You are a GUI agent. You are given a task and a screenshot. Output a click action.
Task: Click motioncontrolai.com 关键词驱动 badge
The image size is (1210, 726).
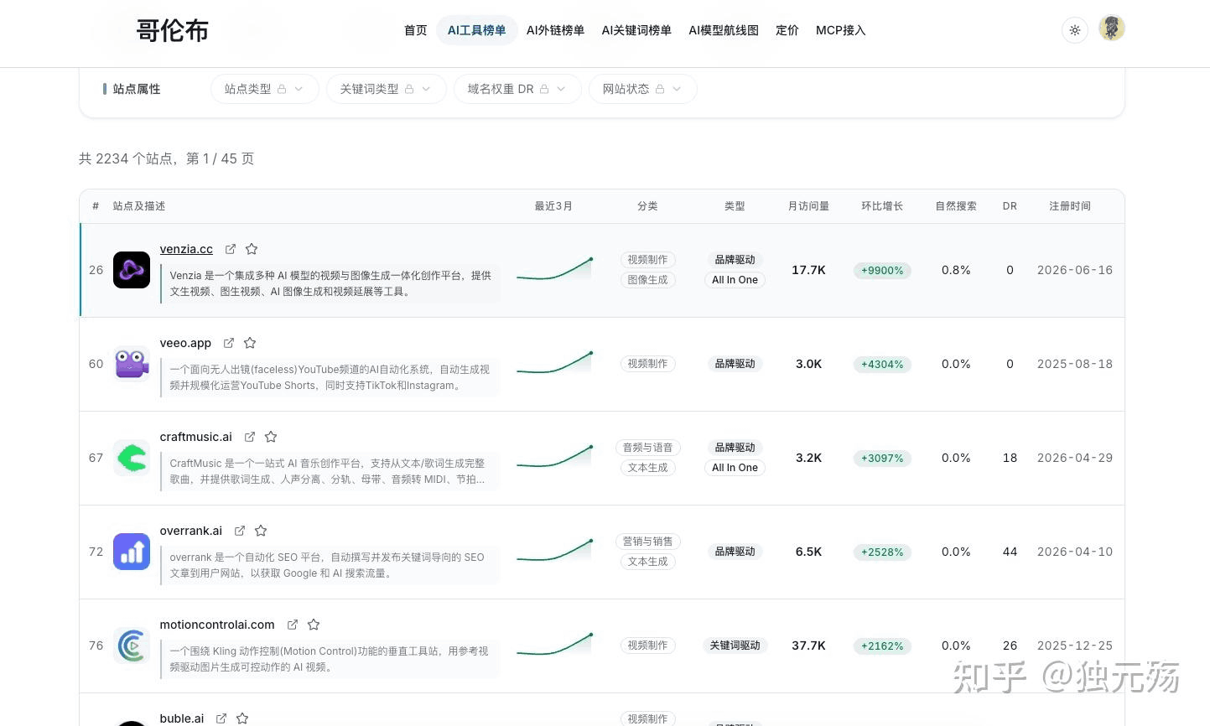pos(735,646)
